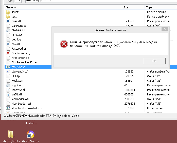Sort file list by Name column

pos(9,7)
